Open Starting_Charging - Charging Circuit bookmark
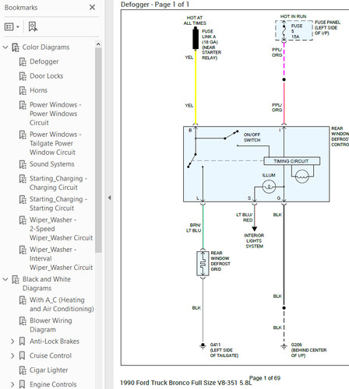This screenshot has width=349, height=389. 58,183
